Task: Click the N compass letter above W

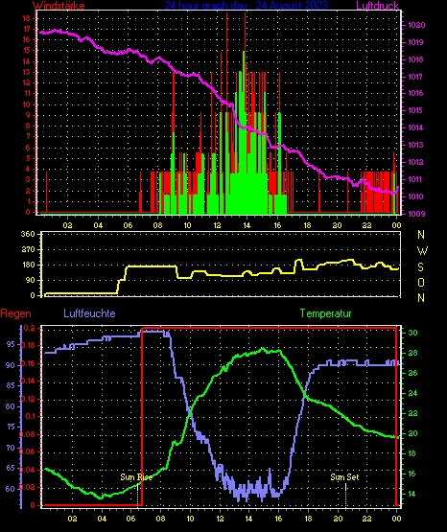Action: point(421,235)
